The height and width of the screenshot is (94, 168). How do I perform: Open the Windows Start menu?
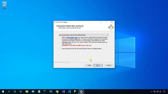click(x=3, y=92)
